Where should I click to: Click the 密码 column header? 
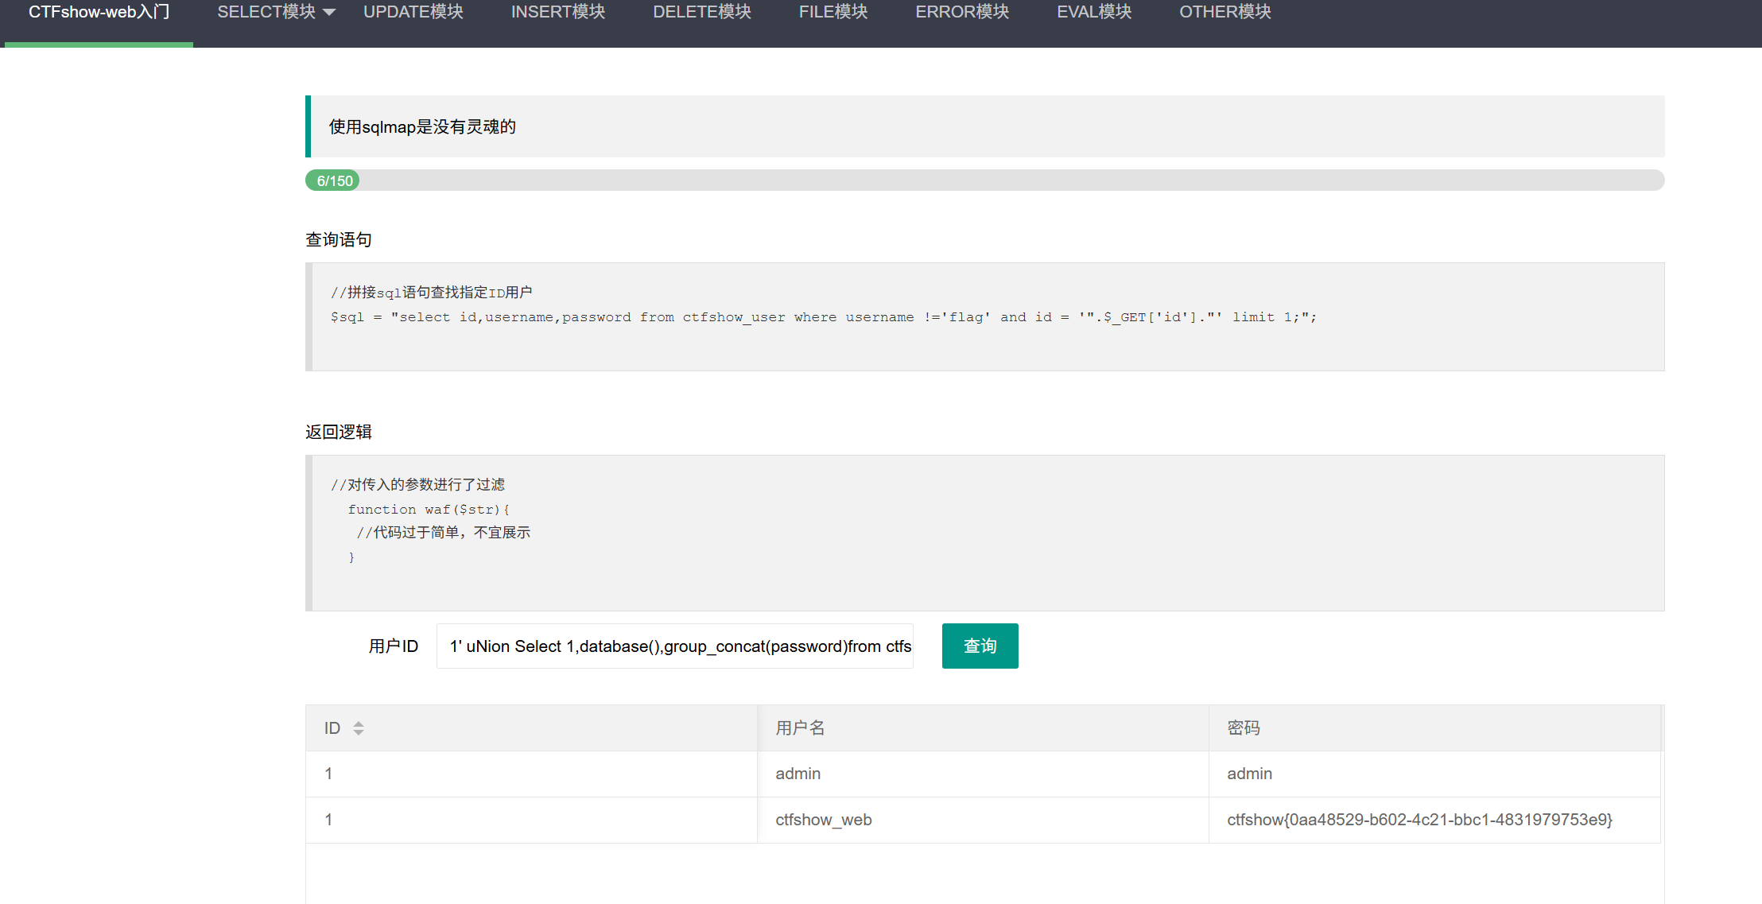coord(1243,727)
